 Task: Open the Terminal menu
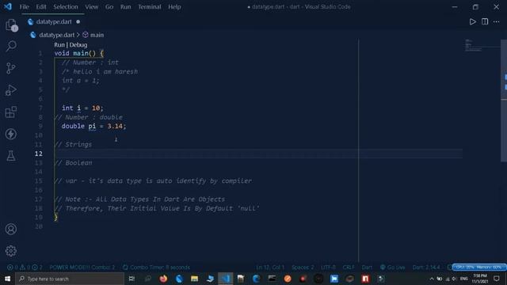pyautogui.click(x=150, y=7)
